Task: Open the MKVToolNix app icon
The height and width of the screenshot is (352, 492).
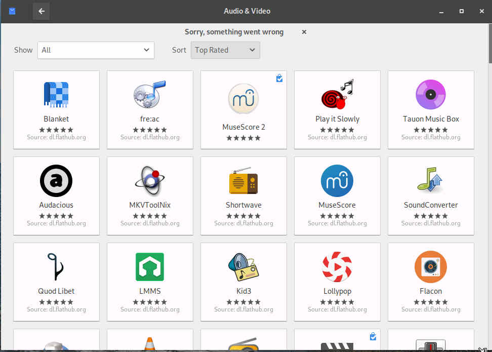Action: (150, 181)
